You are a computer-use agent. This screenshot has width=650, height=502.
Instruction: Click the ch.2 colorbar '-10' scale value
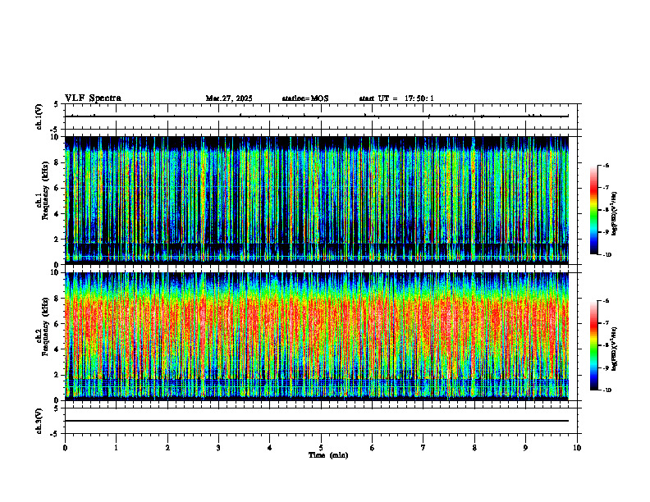click(x=607, y=390)
